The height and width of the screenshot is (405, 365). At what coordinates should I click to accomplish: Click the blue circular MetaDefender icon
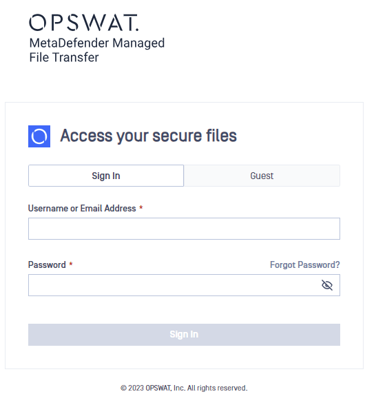(x=39, y=136)
